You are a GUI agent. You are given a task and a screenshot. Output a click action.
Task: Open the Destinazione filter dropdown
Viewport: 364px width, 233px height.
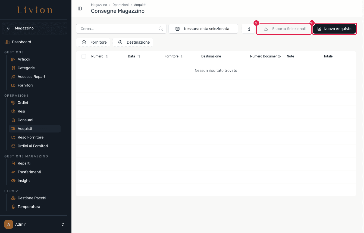point(133,42)
